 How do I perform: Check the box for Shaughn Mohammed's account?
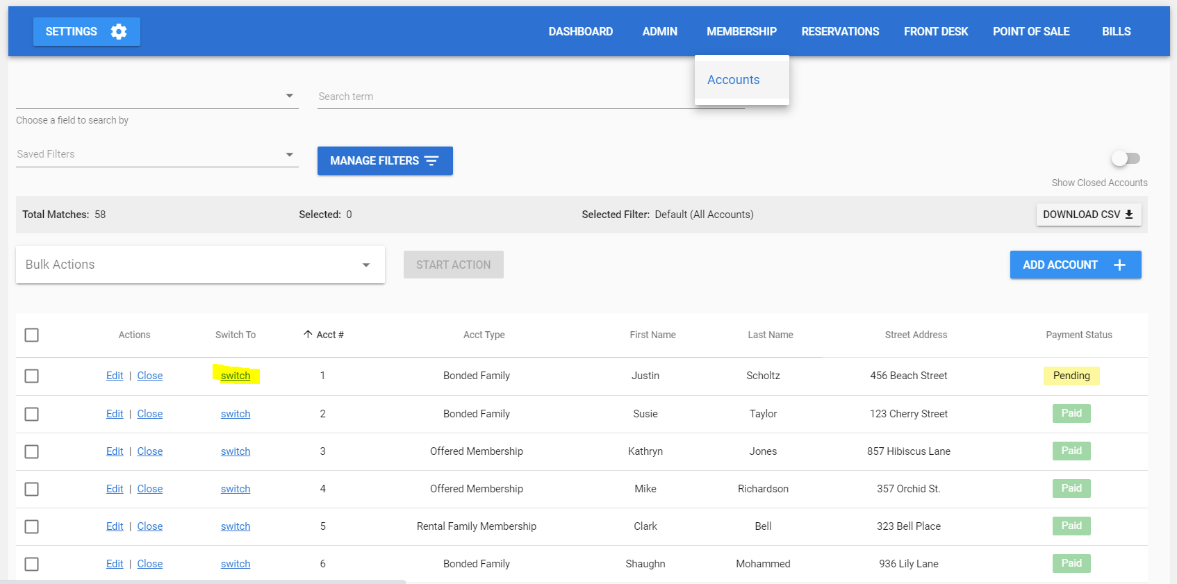click(31, 564)
